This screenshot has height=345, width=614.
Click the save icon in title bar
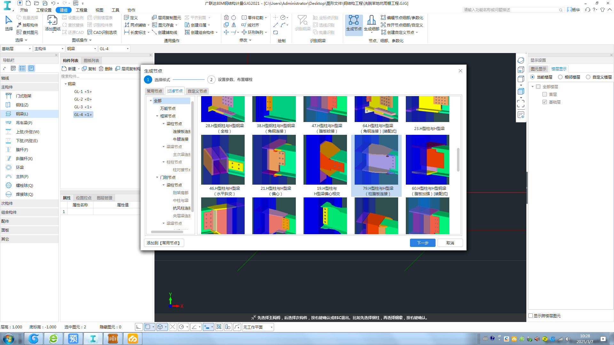tap(45, 3)
